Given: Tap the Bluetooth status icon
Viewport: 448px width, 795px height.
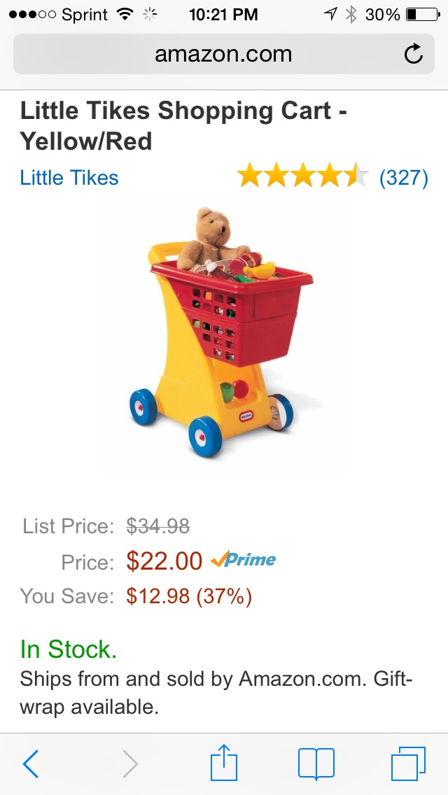Looking at the screenshot, I should pyautogui.click(x=351, y=15).
